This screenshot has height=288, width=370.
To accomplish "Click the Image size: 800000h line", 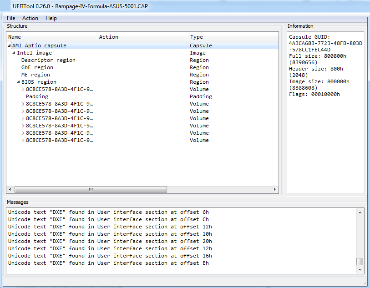I will pos(319,81).
